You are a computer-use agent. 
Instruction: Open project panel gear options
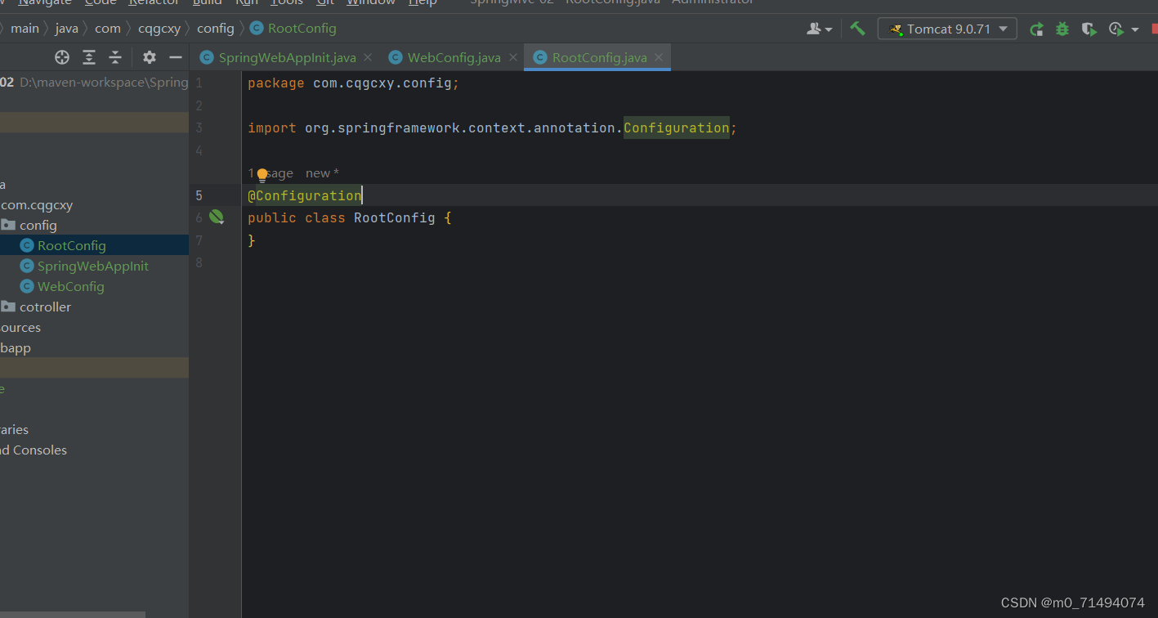[x=149, y=57]
